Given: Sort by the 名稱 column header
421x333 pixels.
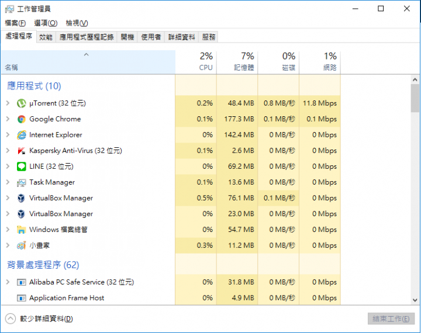Looking at the screenshot, I should pyautogui.click(x=88, y=63).
